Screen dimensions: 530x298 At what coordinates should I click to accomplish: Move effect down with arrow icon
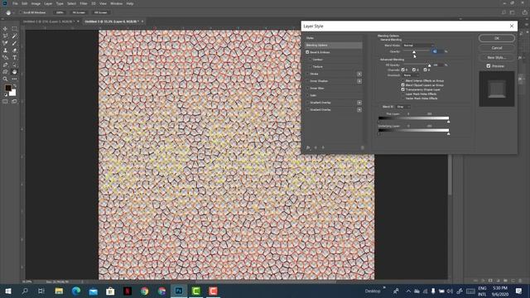[323, 147]
